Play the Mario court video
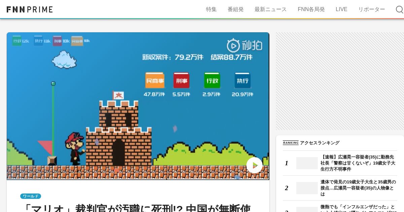404x212 pixels. [255, 165]
